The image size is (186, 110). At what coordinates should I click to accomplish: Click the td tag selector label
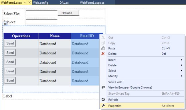tap(5, 24)
